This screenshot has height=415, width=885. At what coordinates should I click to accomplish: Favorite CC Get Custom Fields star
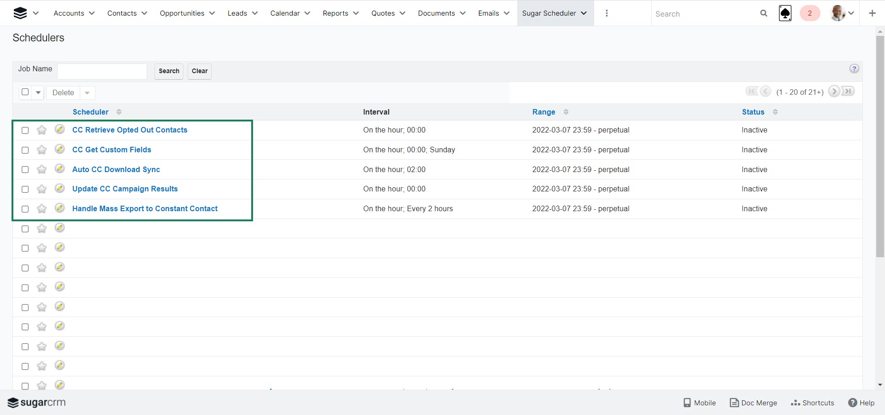41,150
